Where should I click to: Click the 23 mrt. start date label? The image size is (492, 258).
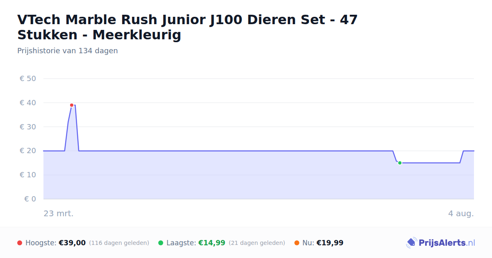(59, 214)
